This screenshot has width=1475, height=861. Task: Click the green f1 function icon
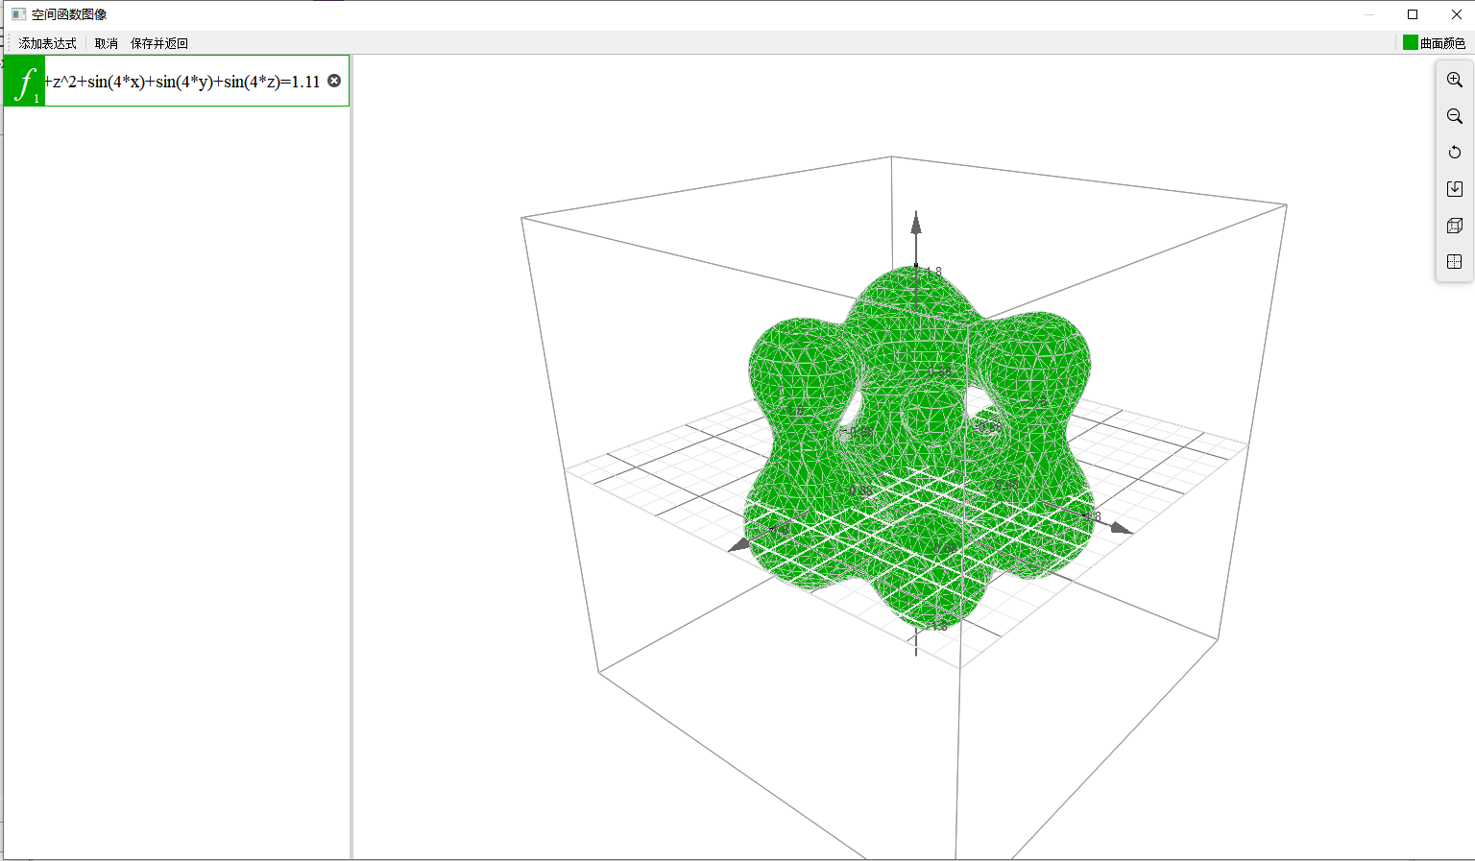[24, 82]
